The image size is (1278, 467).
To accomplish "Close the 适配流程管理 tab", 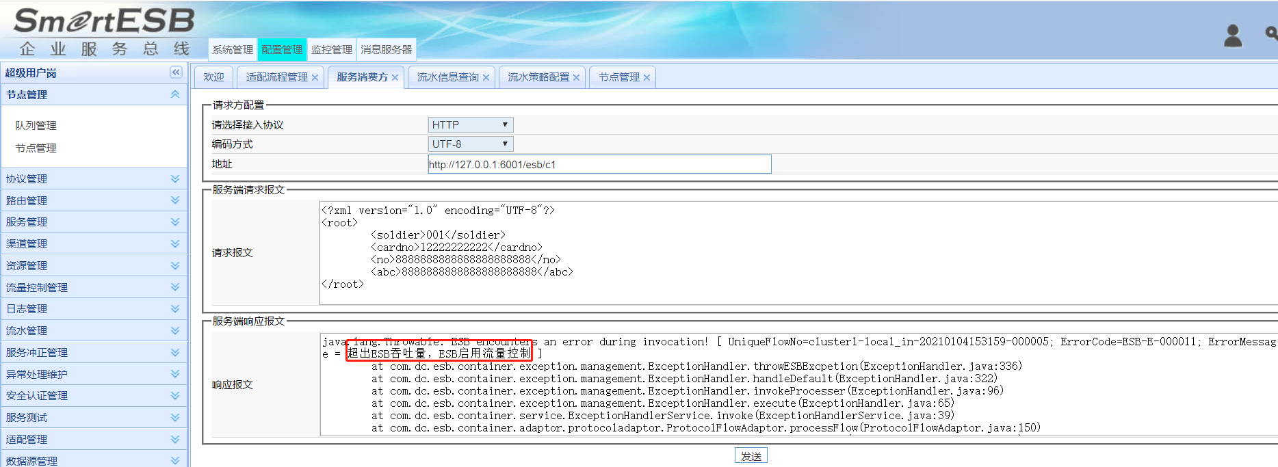I will [315, 78].
